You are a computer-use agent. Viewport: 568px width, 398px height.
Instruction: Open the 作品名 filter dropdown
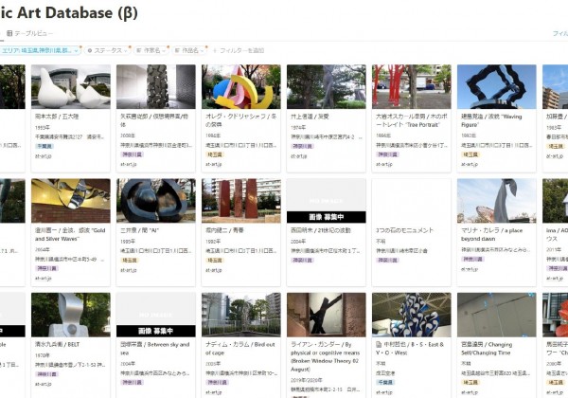(189, 51)
